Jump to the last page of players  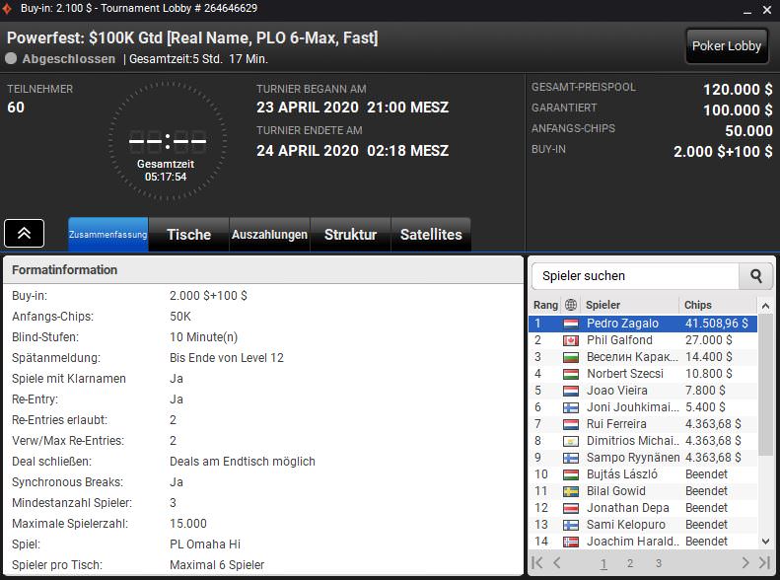[763, 563]
